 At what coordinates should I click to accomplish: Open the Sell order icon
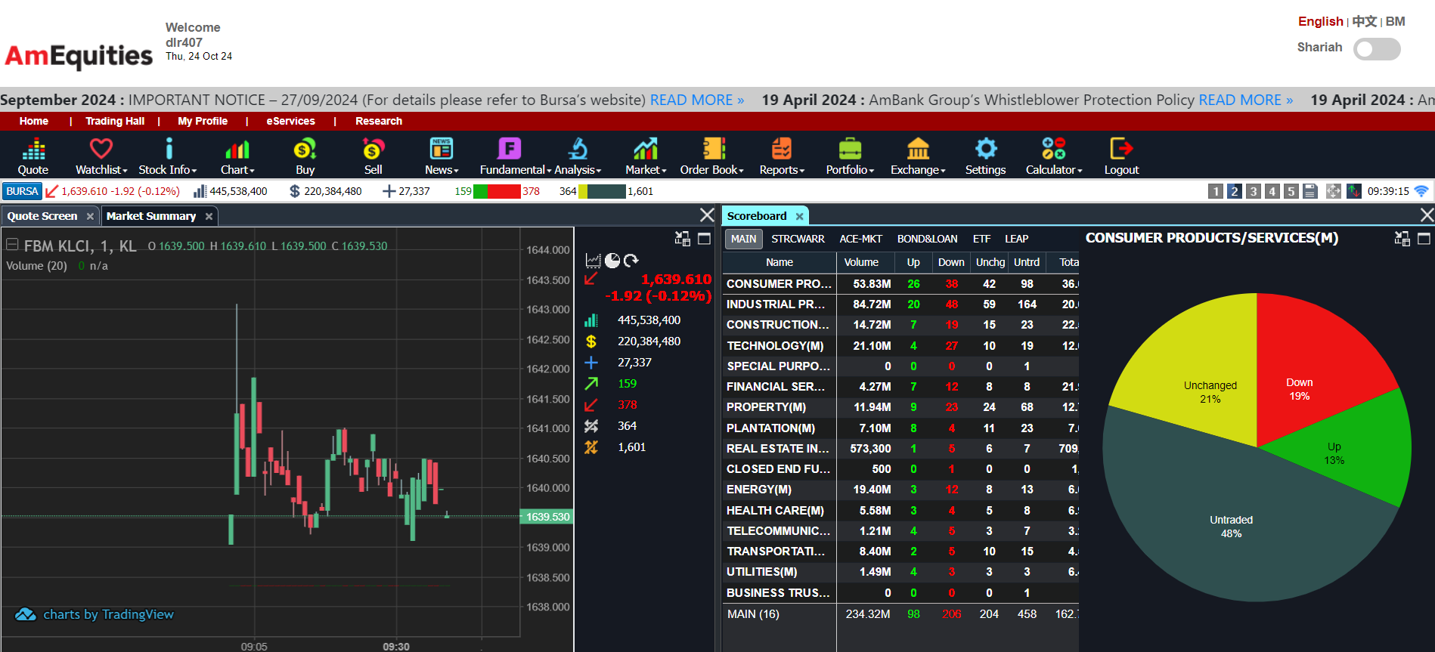click(373, 150)
